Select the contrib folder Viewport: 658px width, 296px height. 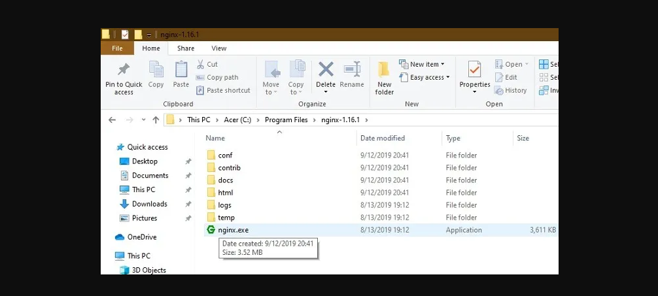click(229, 168)
